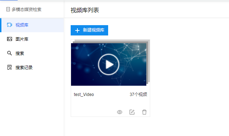Click the document icon beside 多模态媒资检索
Screen dimensions: 229x136
(8, 9)
